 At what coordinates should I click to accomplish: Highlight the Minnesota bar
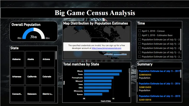pos(97,91)
